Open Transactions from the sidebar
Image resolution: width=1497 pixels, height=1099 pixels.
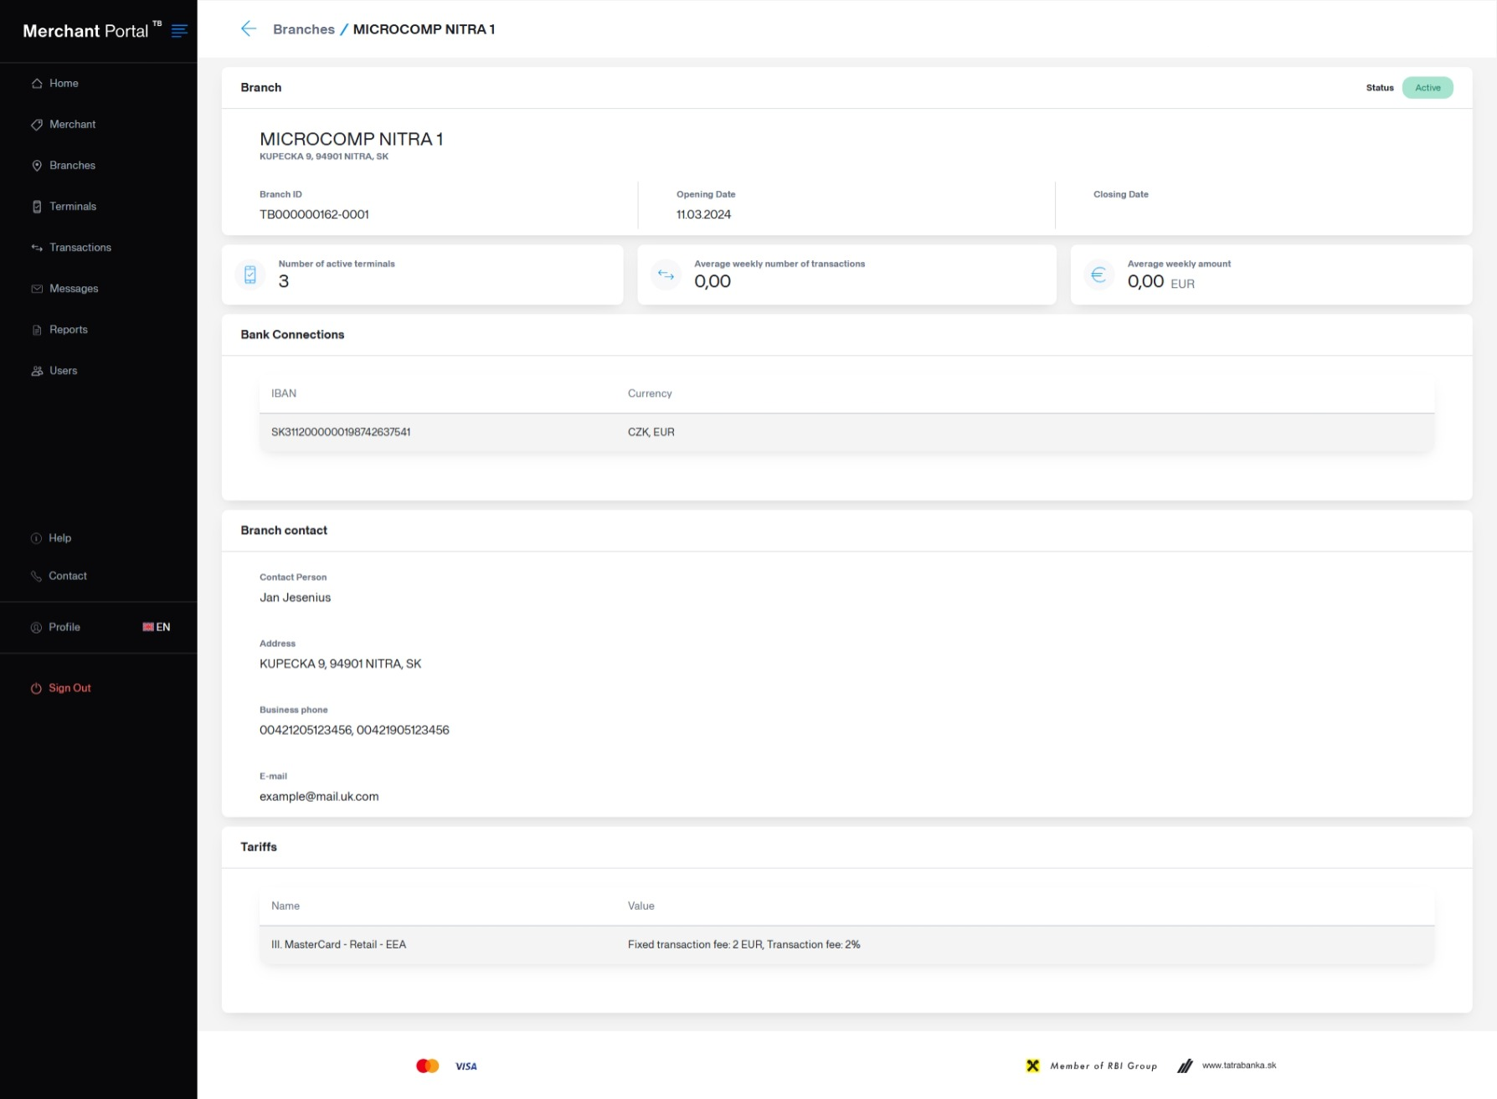(x=80, y=248)
